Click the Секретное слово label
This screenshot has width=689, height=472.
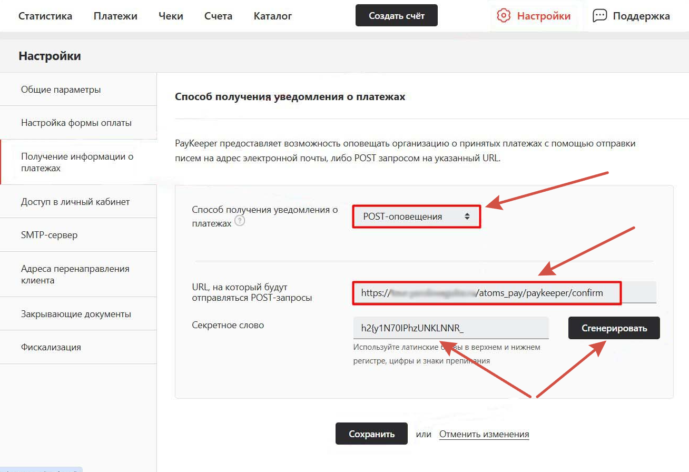click(228, 325)
